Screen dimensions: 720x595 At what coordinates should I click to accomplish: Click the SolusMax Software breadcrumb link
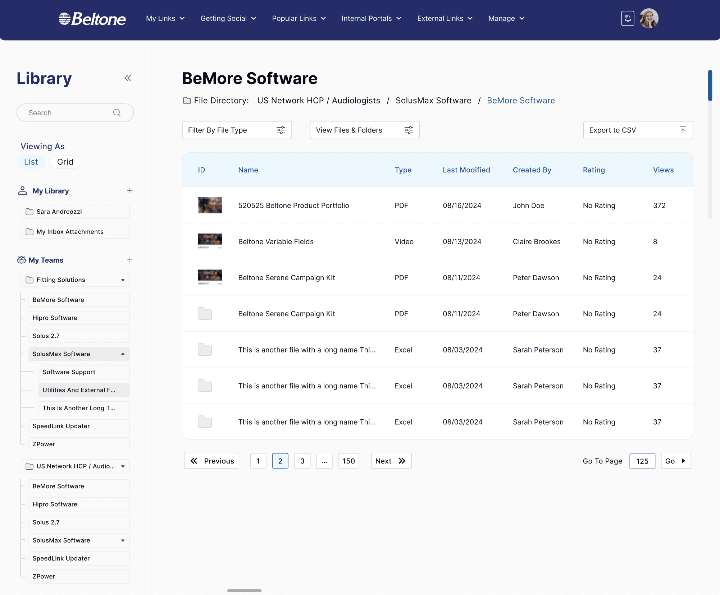pyautogui.click(x=433, y=101)
